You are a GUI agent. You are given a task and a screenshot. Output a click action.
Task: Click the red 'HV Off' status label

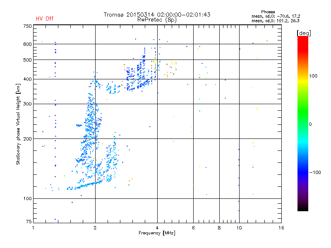pyautogui.click(x=45, y=19)
